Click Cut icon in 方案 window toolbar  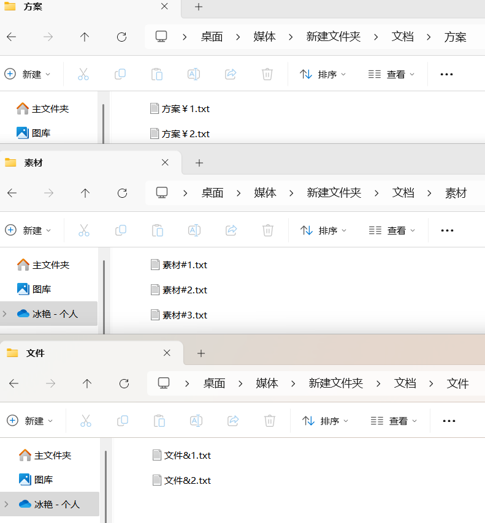click(x=83, y=74)
